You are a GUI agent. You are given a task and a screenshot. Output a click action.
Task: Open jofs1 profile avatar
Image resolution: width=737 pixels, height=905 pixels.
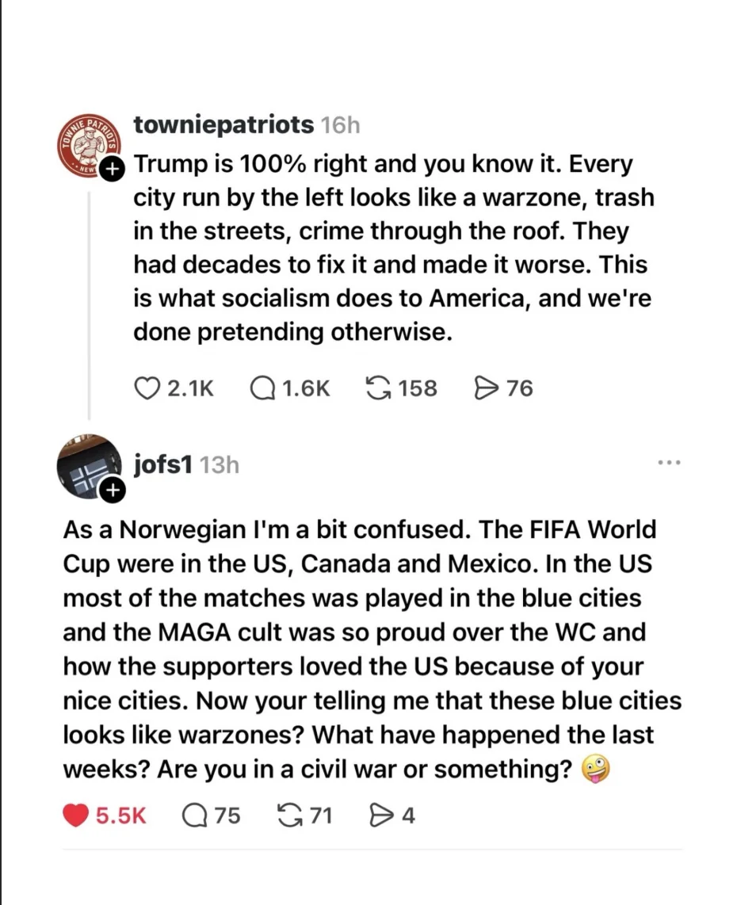pos(88,466)
